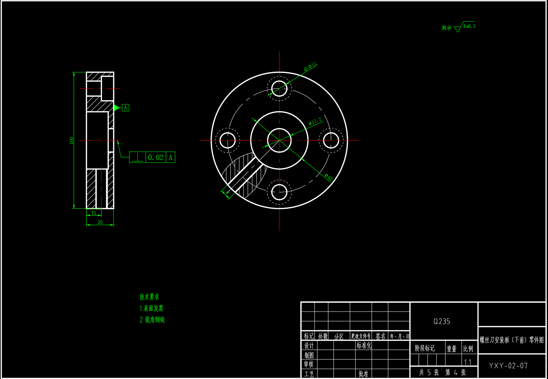The width and height of the screenshot is (548, 379).
Task: Click the 1:1 scale value cell
Action: pos(468,362)
